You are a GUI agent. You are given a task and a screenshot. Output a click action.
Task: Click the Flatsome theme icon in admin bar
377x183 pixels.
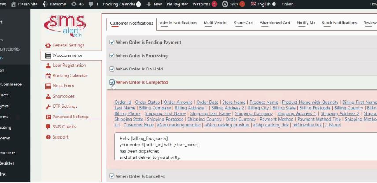(45, 4)
